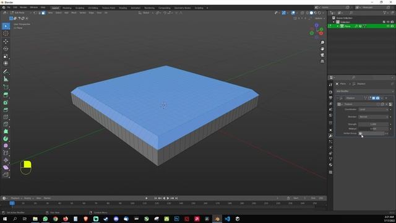Open Render properties tab icon
This screenshot has height=223, width=396.
330,92
